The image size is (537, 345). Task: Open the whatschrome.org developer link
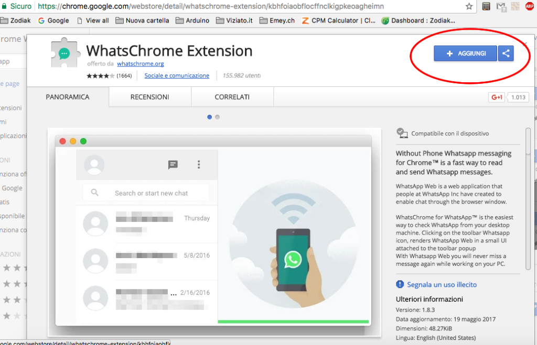click(141, 64)
